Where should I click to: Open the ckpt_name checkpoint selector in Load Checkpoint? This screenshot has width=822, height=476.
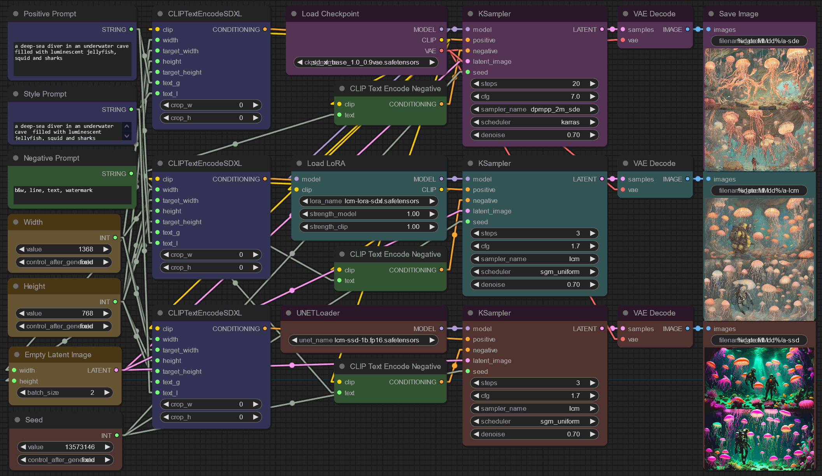[366, 62]
